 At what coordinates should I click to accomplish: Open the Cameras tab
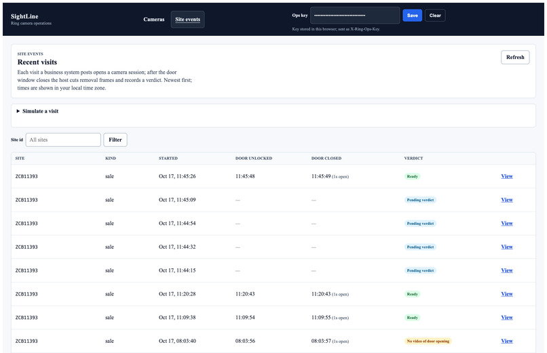153,20
